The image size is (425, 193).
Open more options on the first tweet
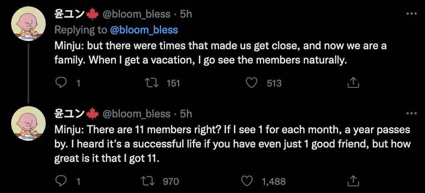[x=411, y=14]
